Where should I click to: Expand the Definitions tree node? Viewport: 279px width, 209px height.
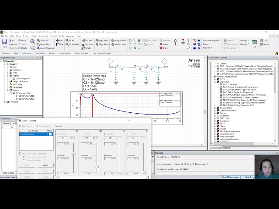[x=4, y=102]
